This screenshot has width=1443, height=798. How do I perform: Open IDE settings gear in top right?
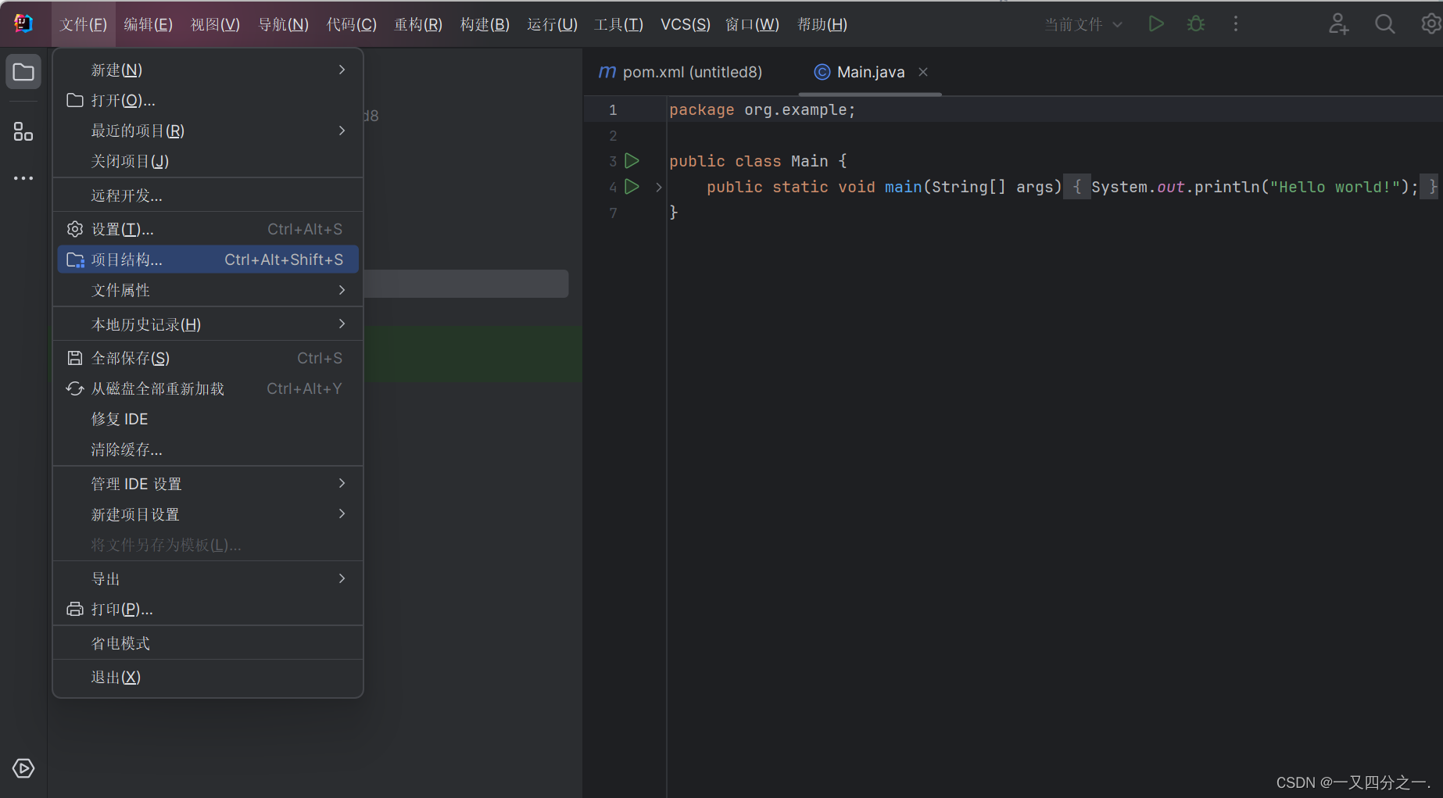(1431, 24)
